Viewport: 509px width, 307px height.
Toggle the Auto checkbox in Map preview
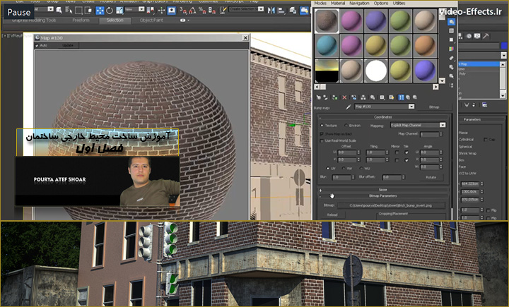tap(38, 44)
